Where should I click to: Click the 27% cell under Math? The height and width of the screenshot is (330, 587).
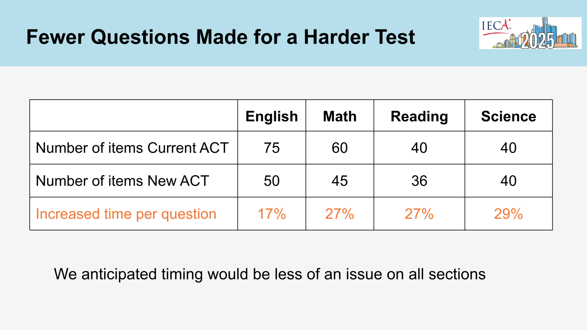pos(340,214)
